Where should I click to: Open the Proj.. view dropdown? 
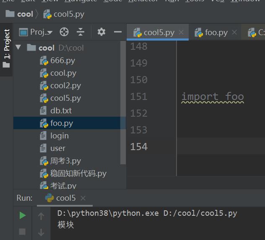click(x=36, y=32)
